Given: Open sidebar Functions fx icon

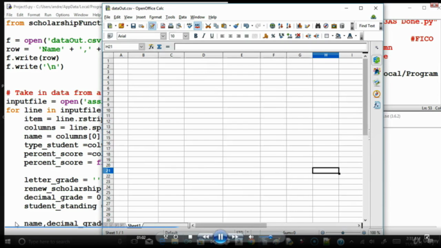Looking at the screenshot, I should pyautogui.click(x=377, y=105).
